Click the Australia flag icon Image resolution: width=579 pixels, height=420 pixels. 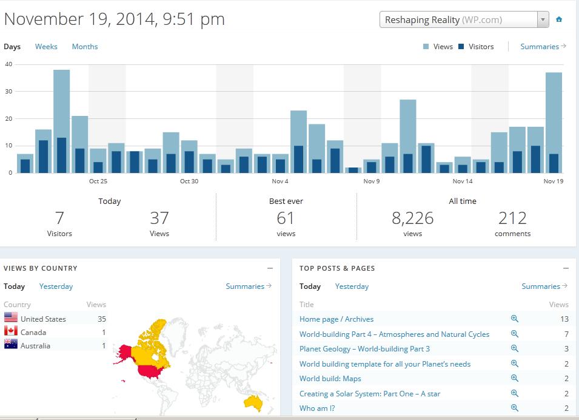(11, 344)
